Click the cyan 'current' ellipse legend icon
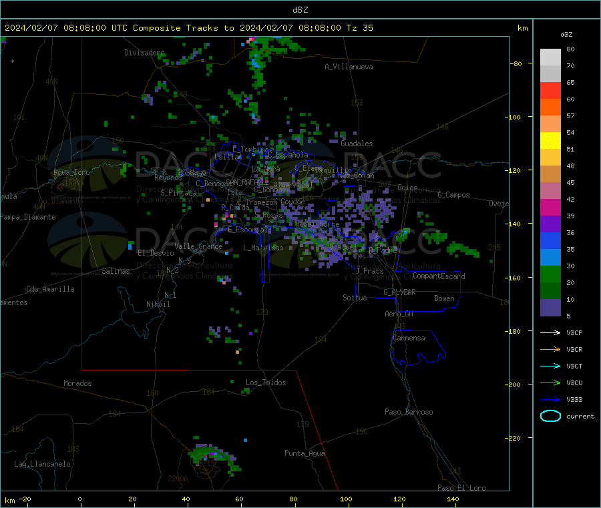The width and height of the screenshot is (601, 508). tap(550, 416)
